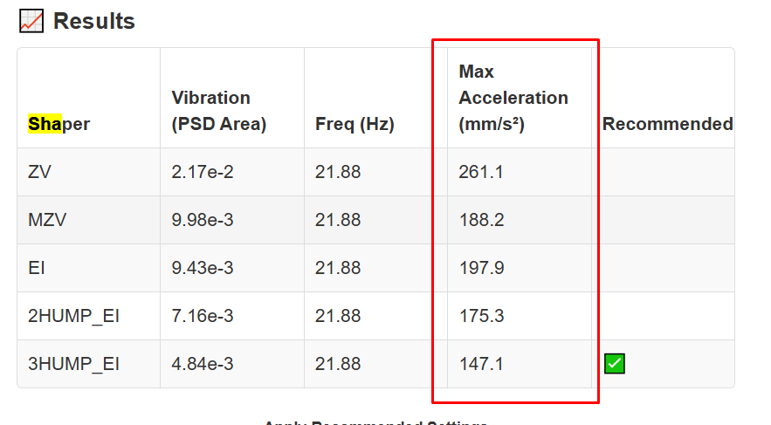The height and width of the screenshot is (425, 771).
Task: Select the 9.98e-3 vibration value
Action: [x=203, y=220]
